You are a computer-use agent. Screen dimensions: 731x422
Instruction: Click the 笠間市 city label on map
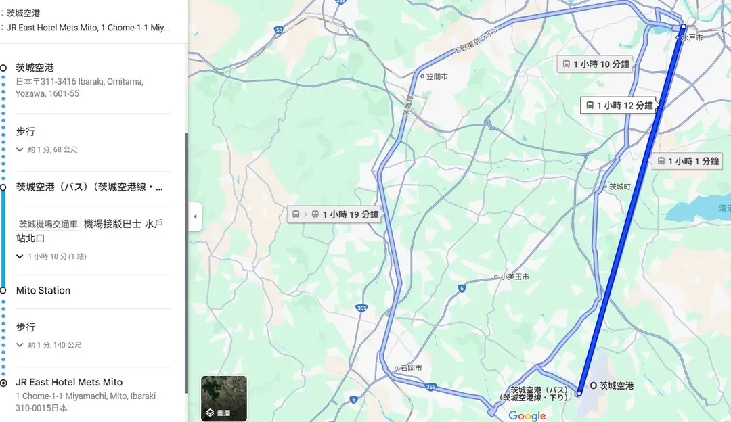[437, 76]
